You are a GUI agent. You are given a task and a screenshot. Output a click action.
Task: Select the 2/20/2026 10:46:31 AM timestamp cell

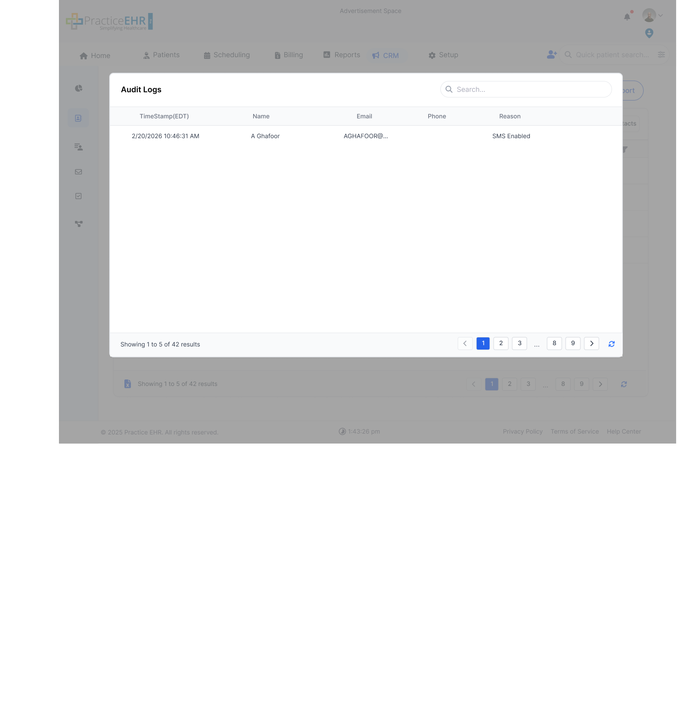(x=166, y=136)
